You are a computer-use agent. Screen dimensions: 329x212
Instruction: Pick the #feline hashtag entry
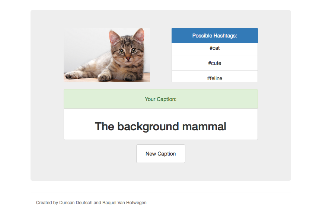point(215,78)
